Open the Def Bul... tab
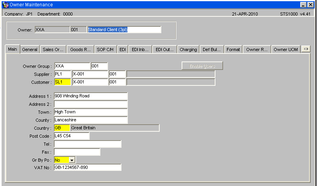The width and height of the screenshot is (317, 186). (211, 49)
